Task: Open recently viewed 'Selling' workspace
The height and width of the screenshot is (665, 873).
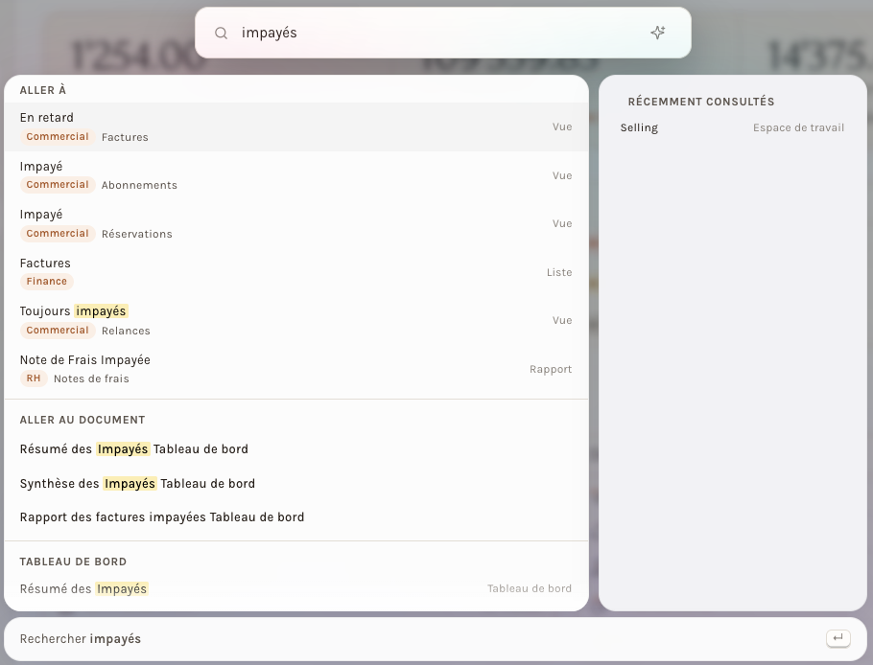Action: pos(732,127)
